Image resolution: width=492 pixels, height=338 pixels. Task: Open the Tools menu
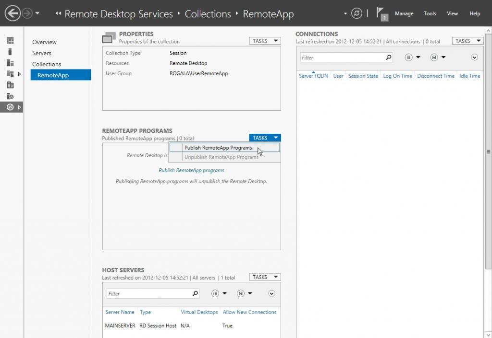pyautogui.click(x=430, y=13)
